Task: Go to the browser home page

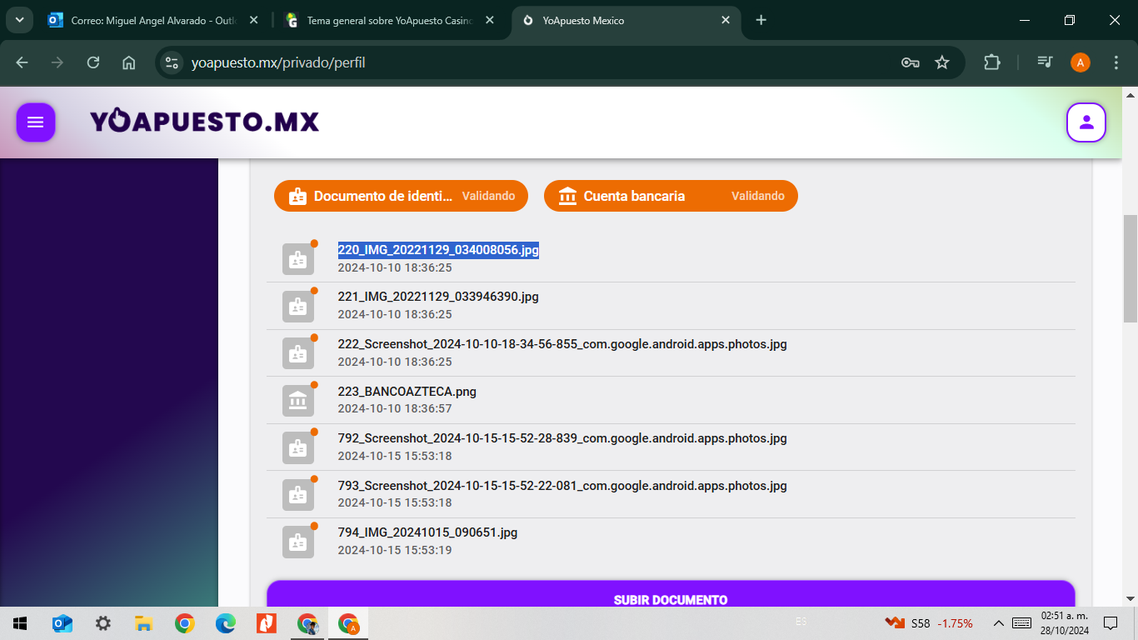Action: click(x=128, y=62)
